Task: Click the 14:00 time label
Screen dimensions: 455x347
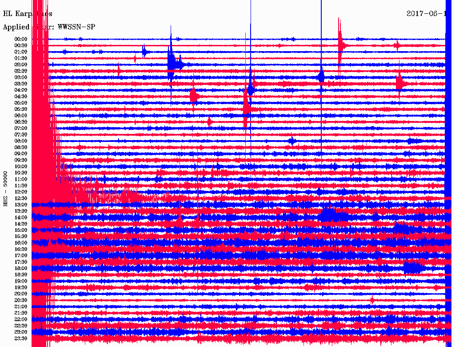Action: [x=21, y=218]
